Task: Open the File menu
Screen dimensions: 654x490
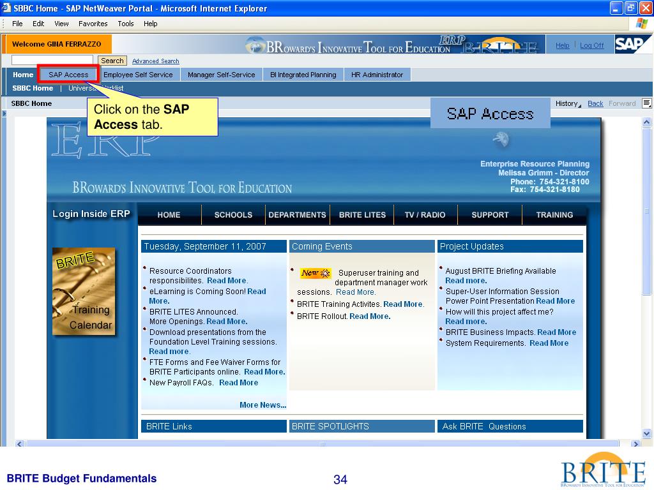Action: (17, 24)
